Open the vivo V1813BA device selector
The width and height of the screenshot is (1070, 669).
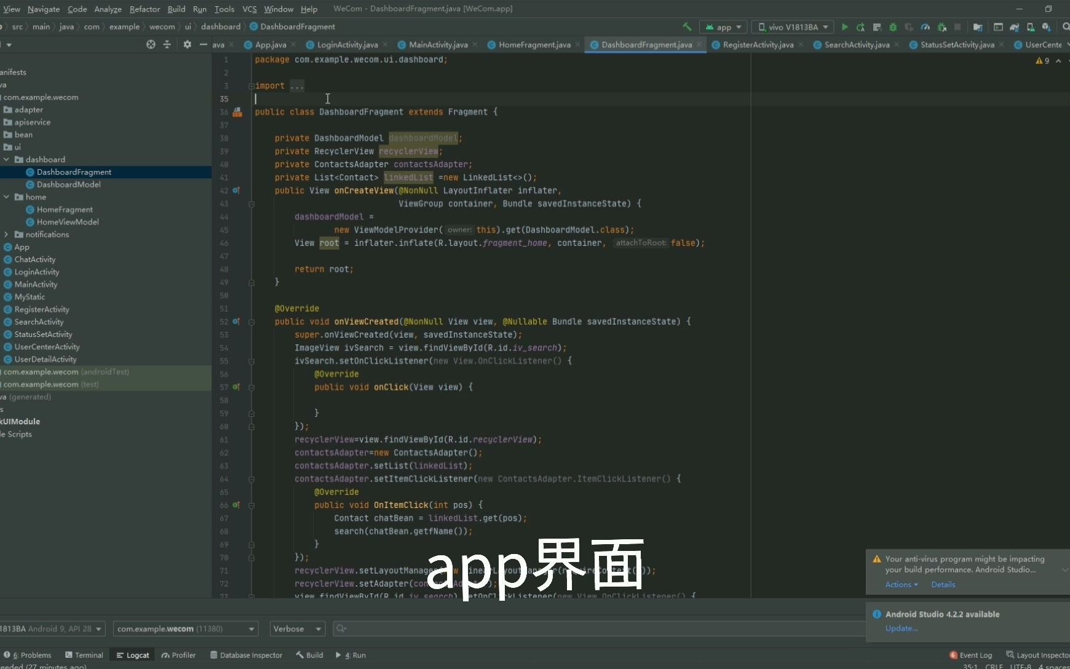(793, 27)
